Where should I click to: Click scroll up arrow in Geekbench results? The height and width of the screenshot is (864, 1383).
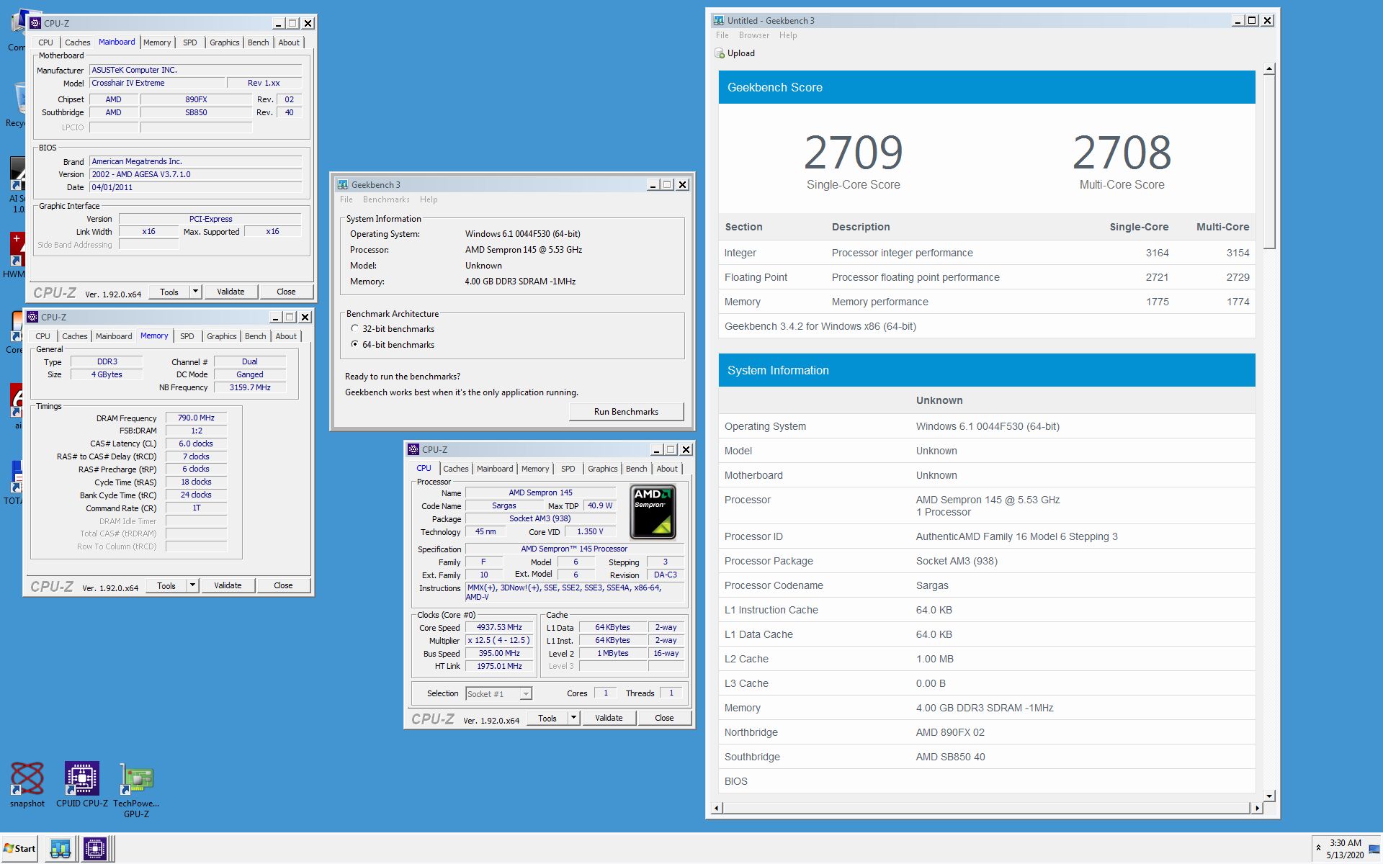1269,70
